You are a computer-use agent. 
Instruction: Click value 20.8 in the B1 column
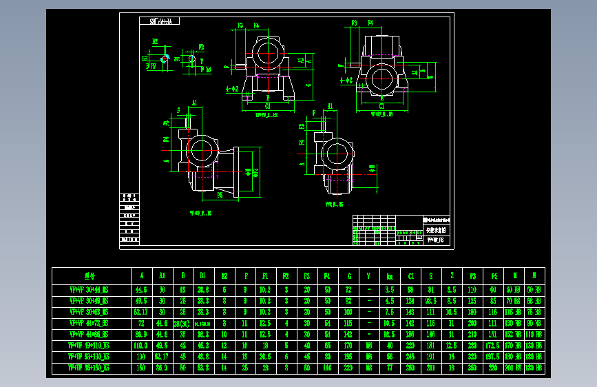pyautogui.click(x=203, y=290)
